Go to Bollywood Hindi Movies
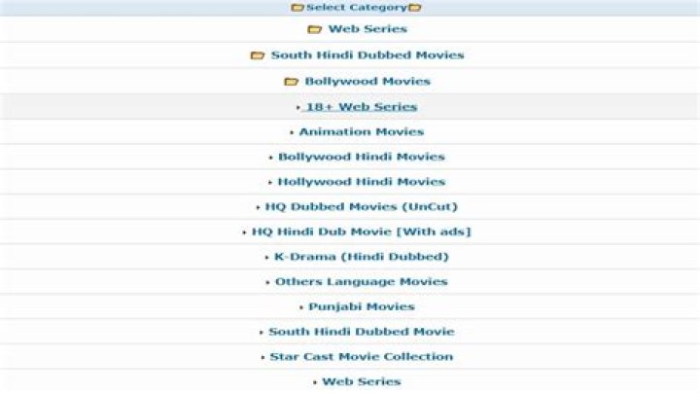This screenshot has height=393, width=700. (x=361, y=157)
